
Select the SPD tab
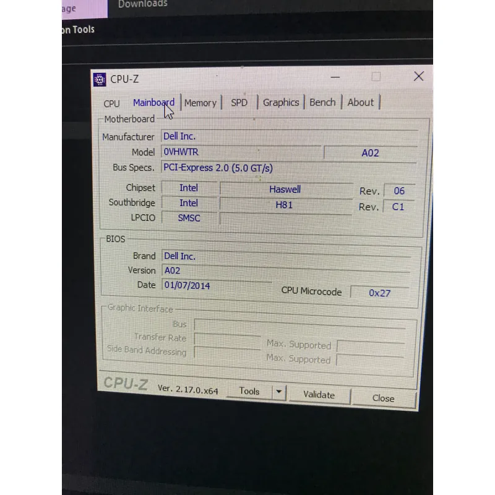(239, 103)
